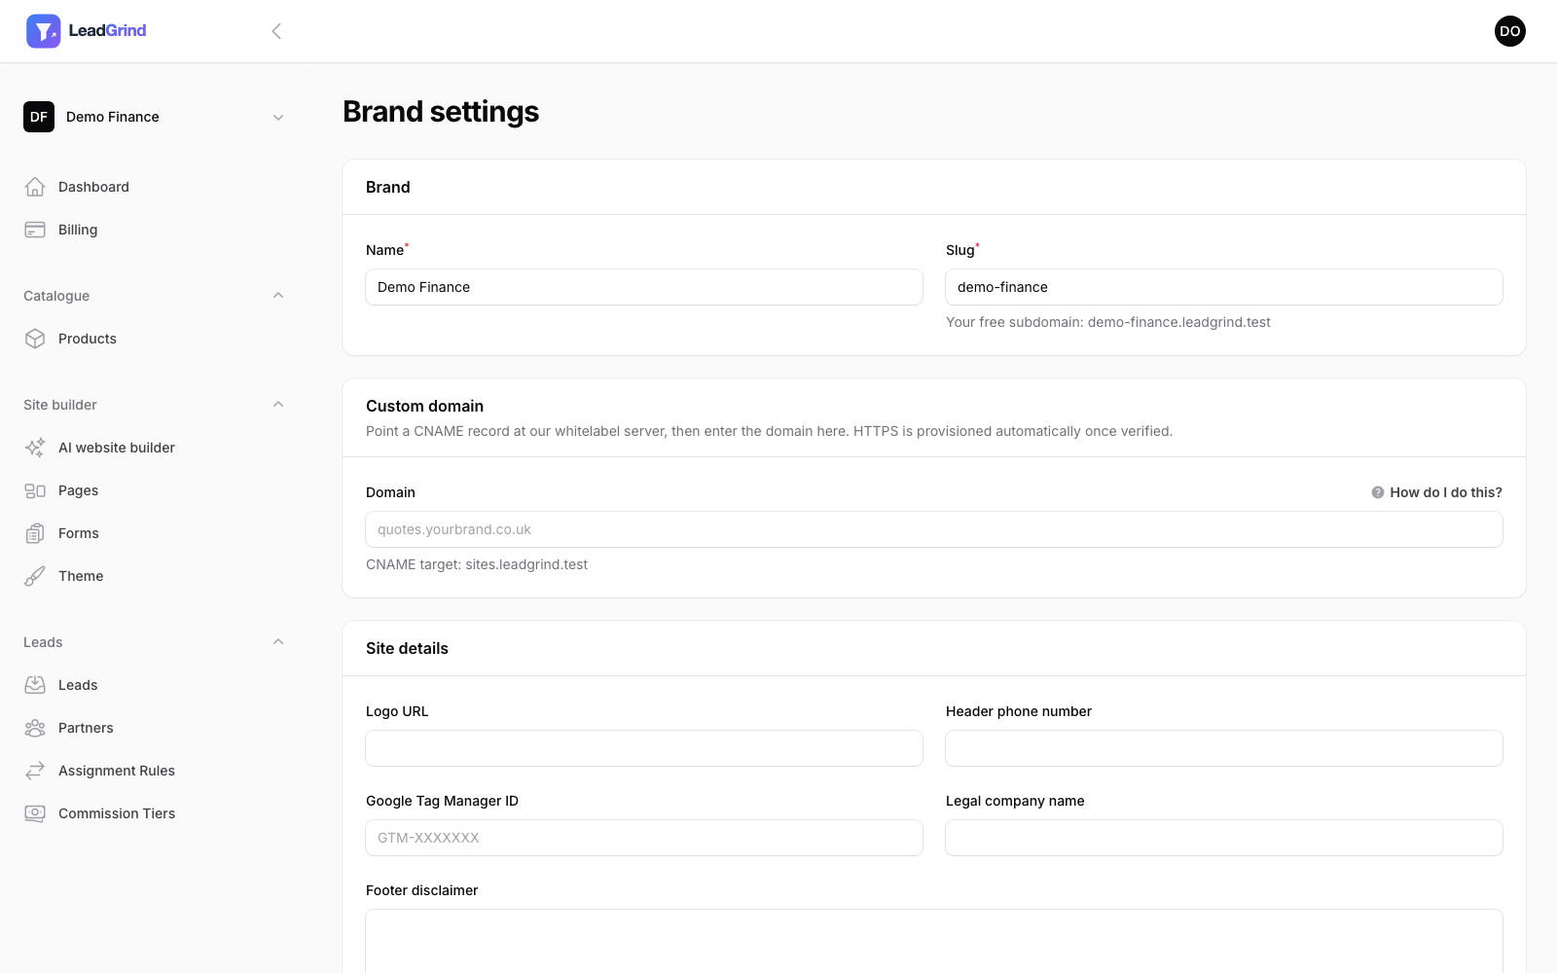Image resolution: width=1557 pixels, height=973 pixels.
Task: Click the DF brand badge icon
Action: coord(39,117)
